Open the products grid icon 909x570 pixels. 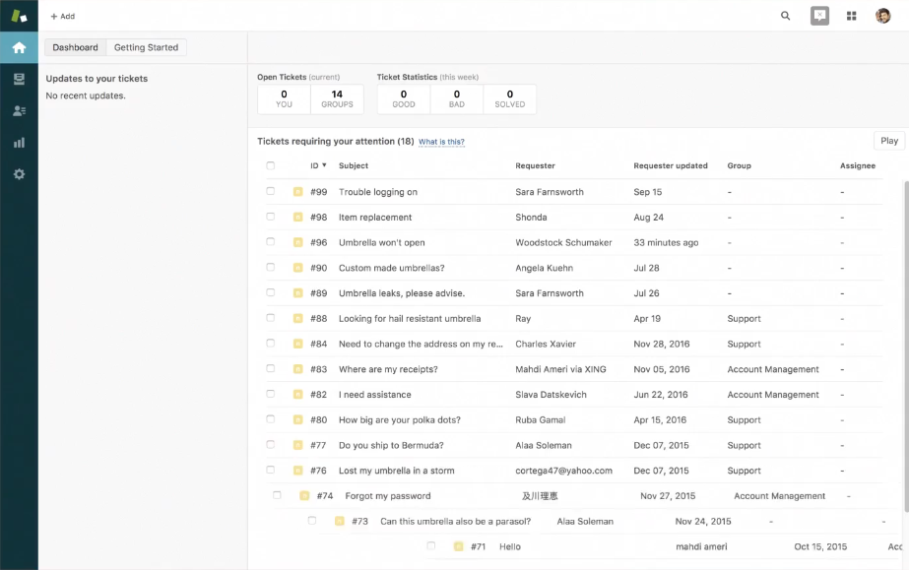[x=851, y=16]
